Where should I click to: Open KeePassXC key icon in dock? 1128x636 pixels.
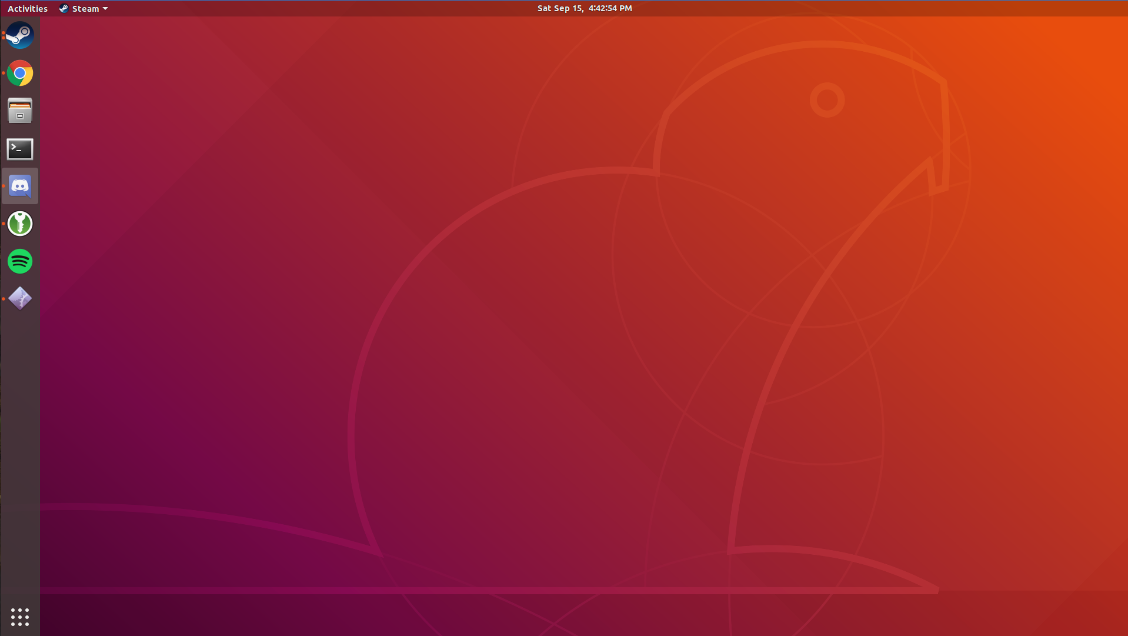[20, 224]
